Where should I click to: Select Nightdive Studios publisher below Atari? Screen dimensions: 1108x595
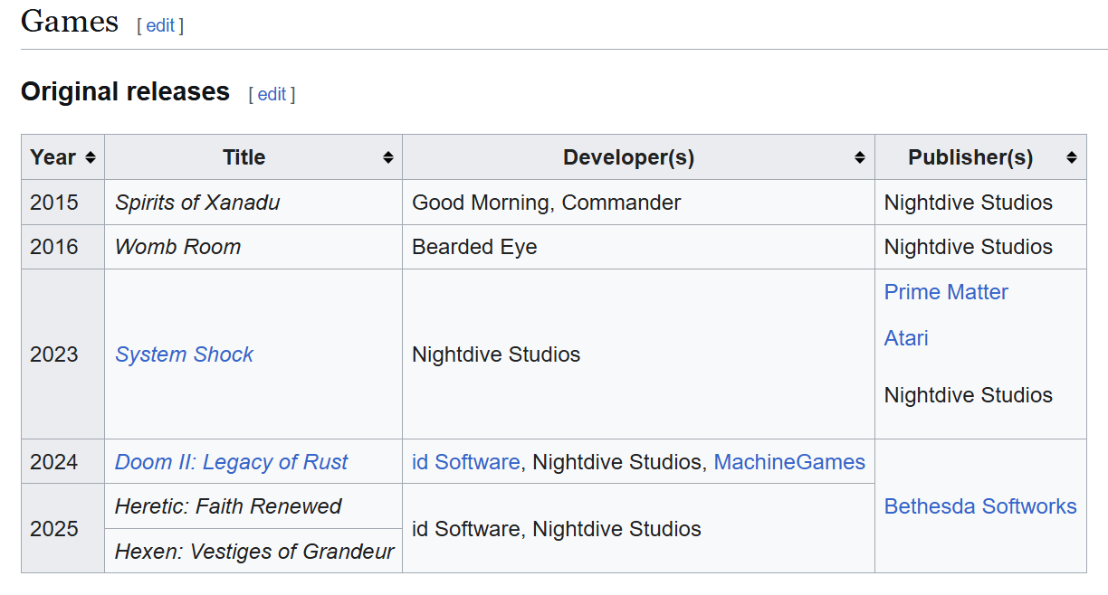[969, 395]
